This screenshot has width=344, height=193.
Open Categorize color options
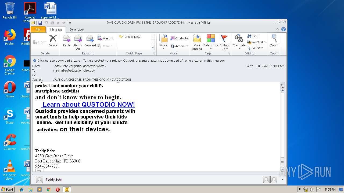tap(211, 42)
